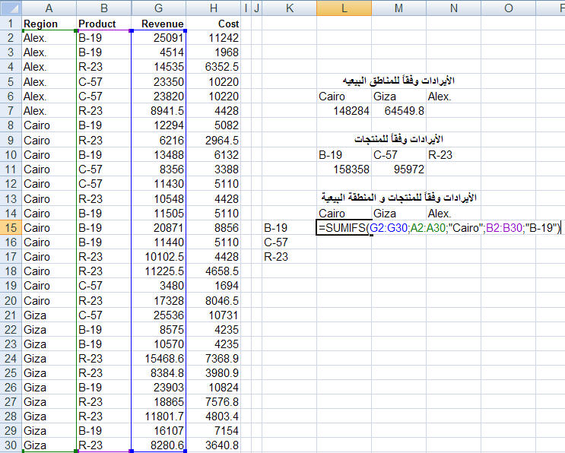565x453 pixels.
Task: Click the Select All corner button
Action: 11,8
